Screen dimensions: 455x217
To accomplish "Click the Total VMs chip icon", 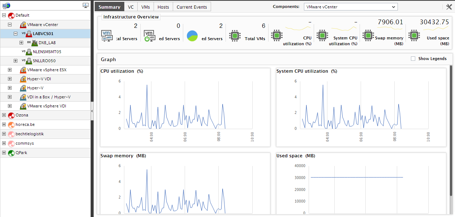I will pos(235,36).
